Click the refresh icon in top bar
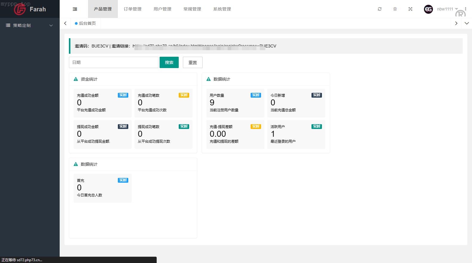The height and width of the screenshot is (263, 472). point(380,9)
